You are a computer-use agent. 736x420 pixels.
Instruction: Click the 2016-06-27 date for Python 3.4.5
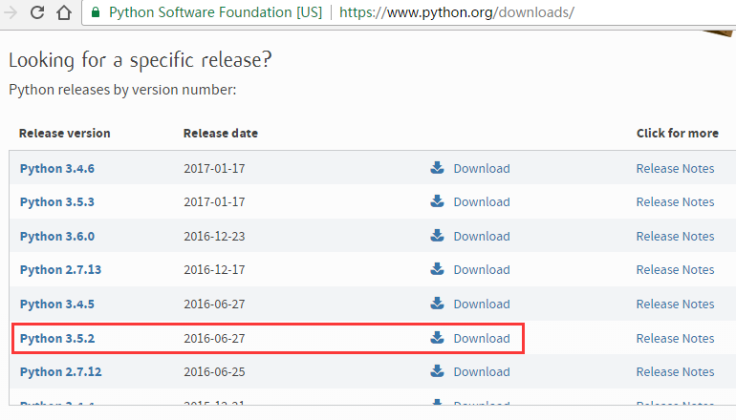(x=214, y=304)
